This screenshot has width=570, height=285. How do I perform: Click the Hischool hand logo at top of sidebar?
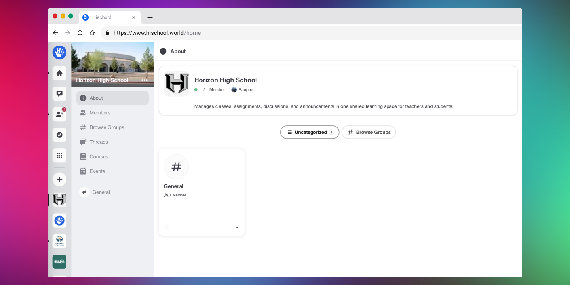pos(59,52)
